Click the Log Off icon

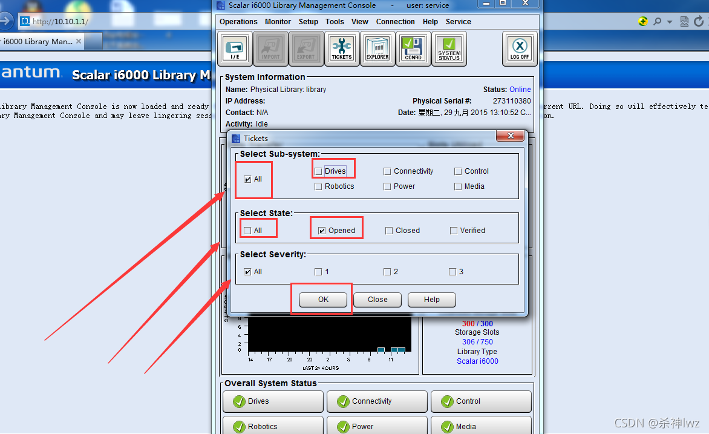pos(520,48)
